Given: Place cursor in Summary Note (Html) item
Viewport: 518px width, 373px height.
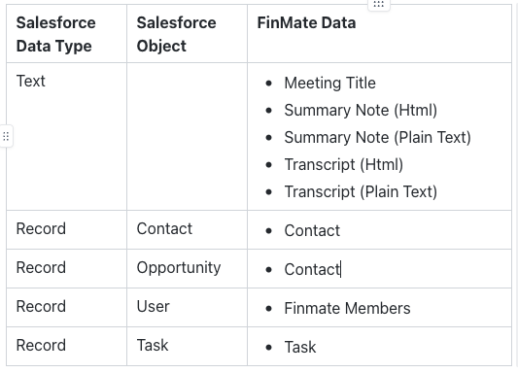Looking at the screenshot, I should (361, 111).
